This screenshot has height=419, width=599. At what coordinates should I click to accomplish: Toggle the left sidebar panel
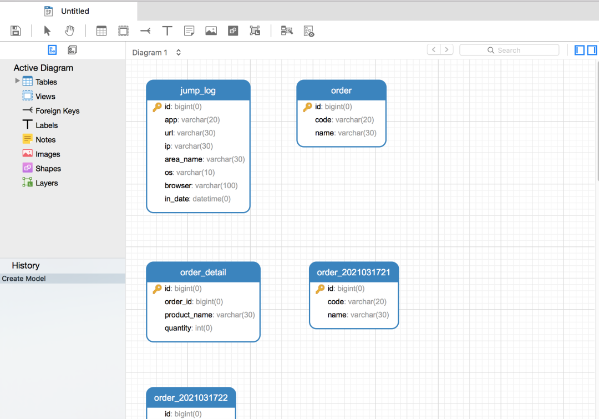pos(580,51)
